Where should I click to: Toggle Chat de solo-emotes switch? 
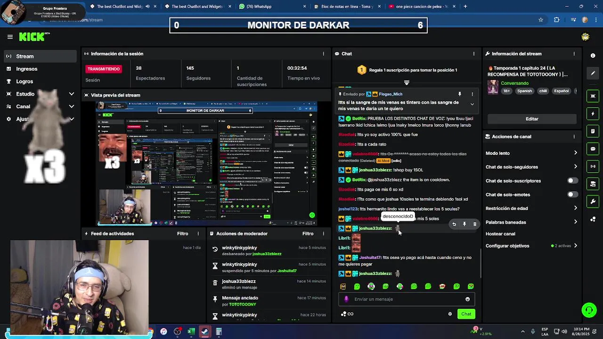coord(572,194)
